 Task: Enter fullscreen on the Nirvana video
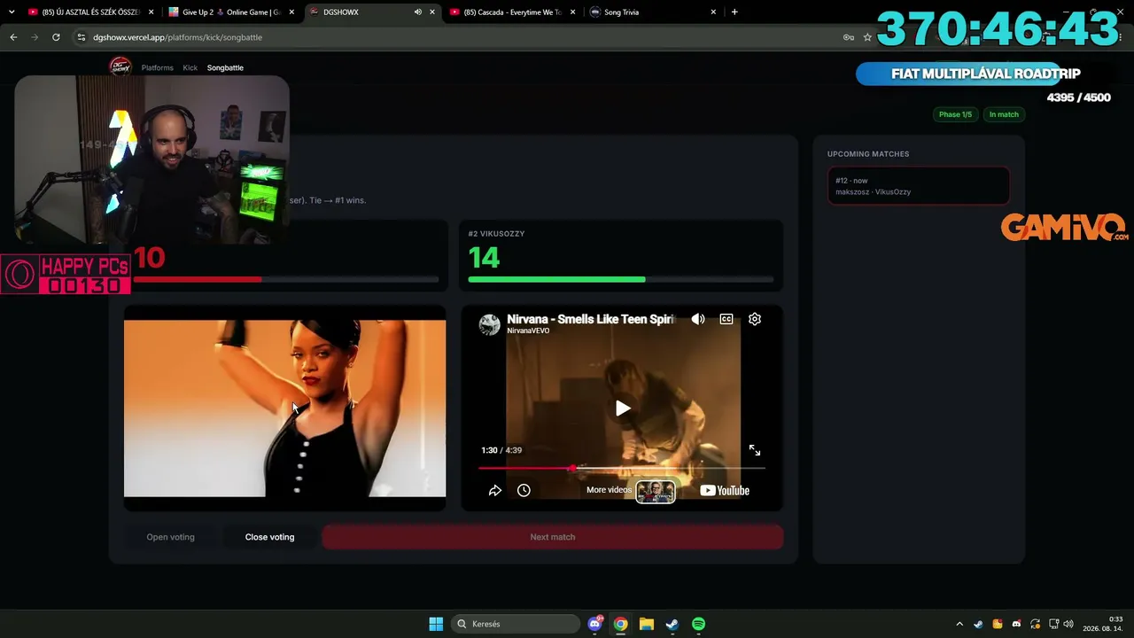click(x=755, y=450)
